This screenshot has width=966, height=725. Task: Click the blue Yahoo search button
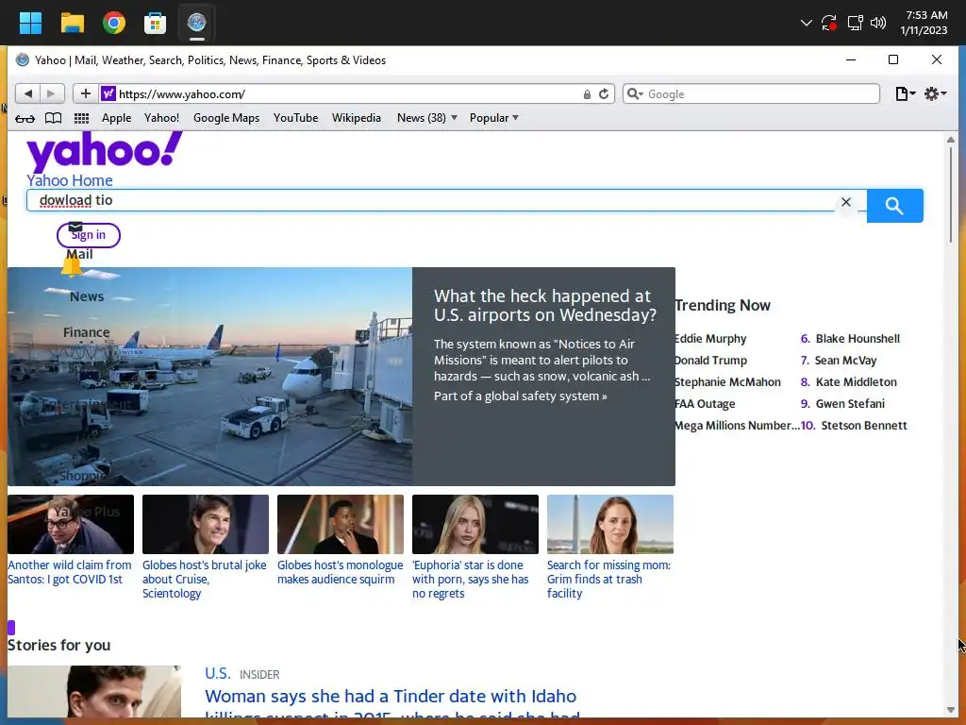[894, 206]
